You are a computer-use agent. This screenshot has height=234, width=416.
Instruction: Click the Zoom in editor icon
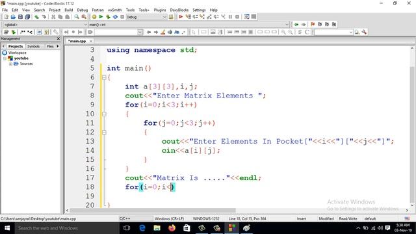click(283, 32)
